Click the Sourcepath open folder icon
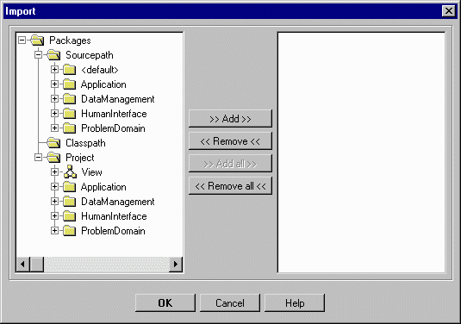The height and width of the screenshot is (324, 461). pyautogui.click(x=53, y=55)
